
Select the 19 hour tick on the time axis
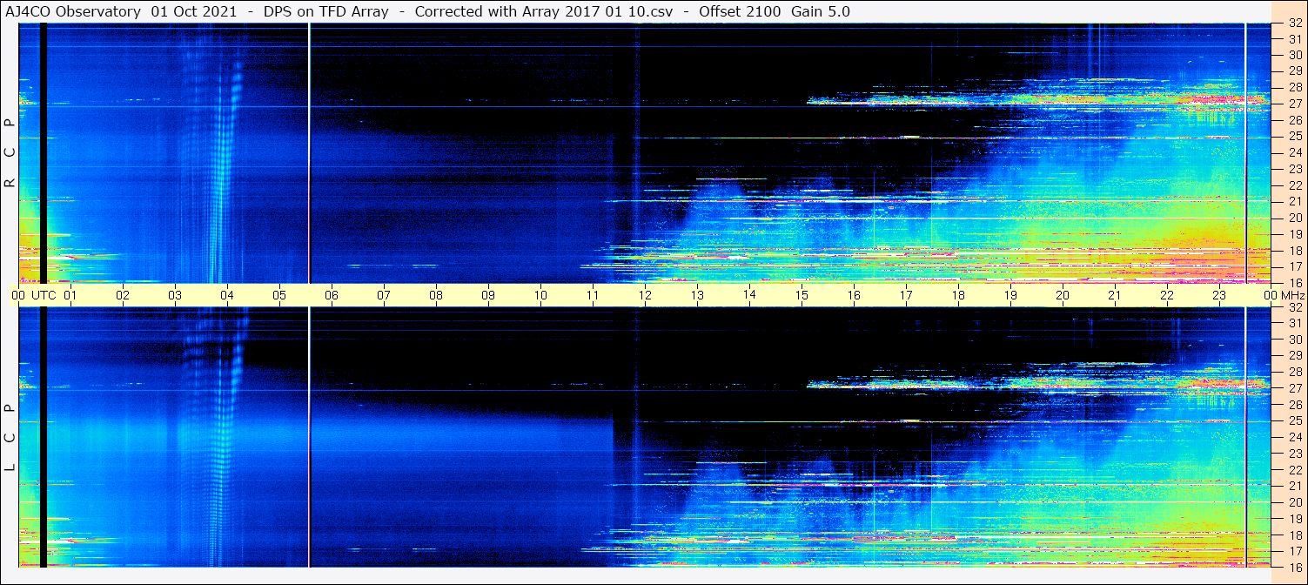tap(1010, 295)
